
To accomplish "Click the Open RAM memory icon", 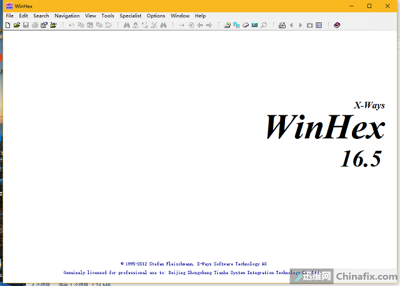I will click(x=254, y=25).
